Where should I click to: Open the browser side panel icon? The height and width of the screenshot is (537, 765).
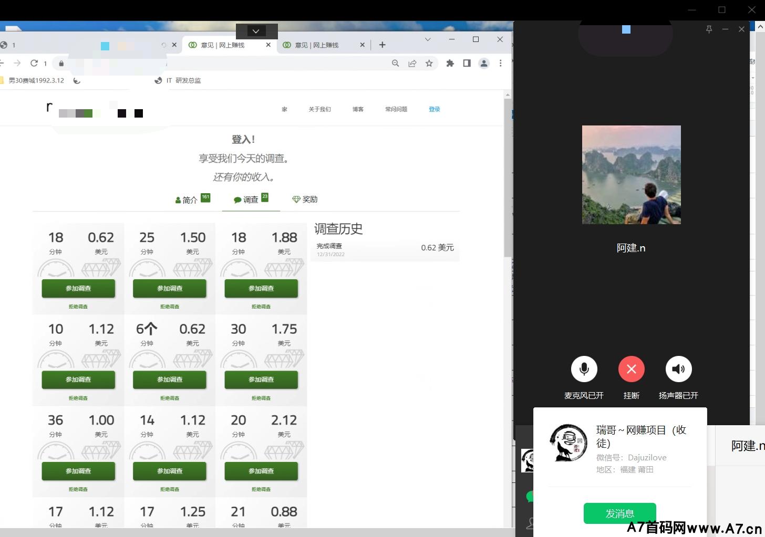(467, 63)
